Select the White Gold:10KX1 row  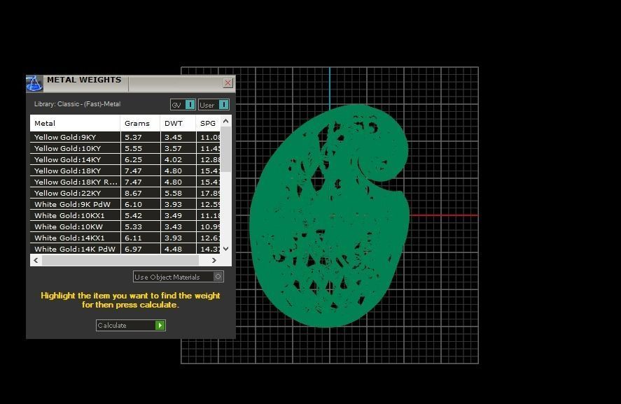(x=125, y=215)
